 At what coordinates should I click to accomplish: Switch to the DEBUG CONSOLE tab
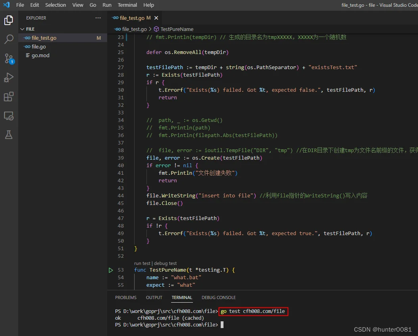(x=219, y=297)
